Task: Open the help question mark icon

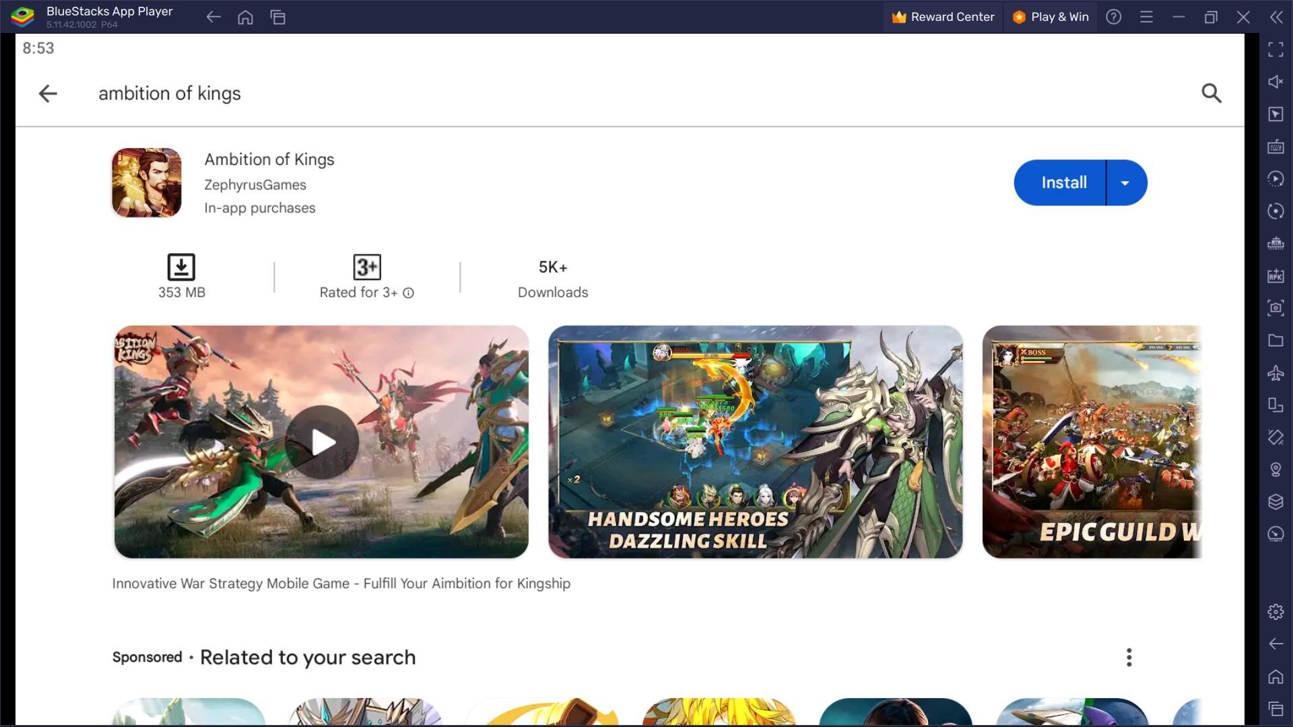Action: pos(1114,17)
